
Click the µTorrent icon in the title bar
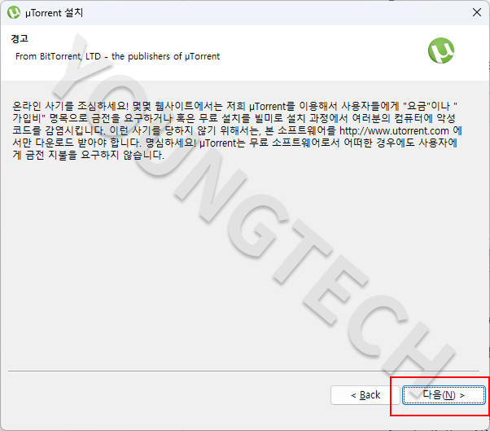pyautogui.click(x=14, y=12)
